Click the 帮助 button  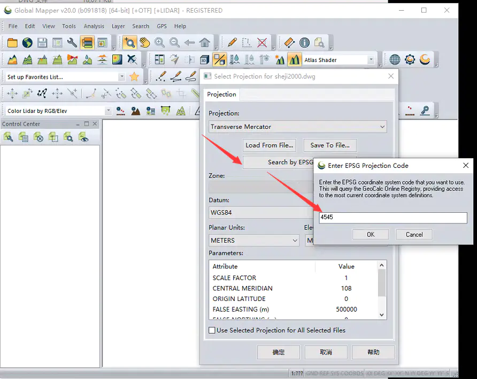point(373,352)
